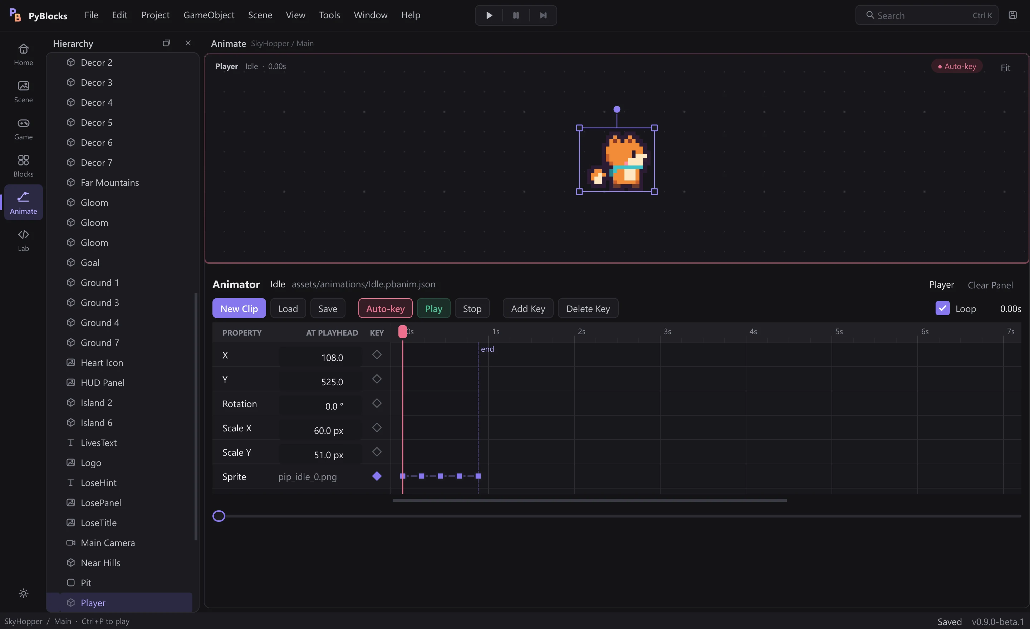Image resolution: width=1030 pixels, height=629 pixels.
Task: Open the Blocks editor from sidebar
Action: (x=23, y=166)
